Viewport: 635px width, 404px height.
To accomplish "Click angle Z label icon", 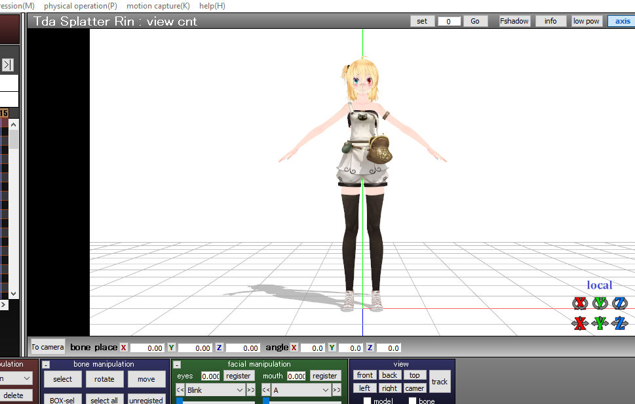I will coord(370,348).
